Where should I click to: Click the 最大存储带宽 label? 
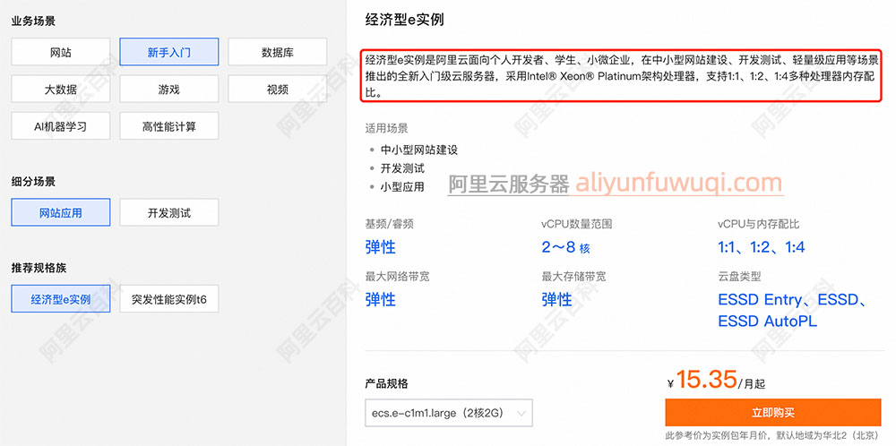pos(574,277)
